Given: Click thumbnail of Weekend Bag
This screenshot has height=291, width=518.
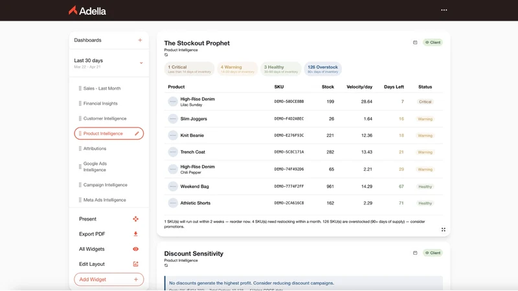Looking at the screenshot, I should click(x=173, y=186).
